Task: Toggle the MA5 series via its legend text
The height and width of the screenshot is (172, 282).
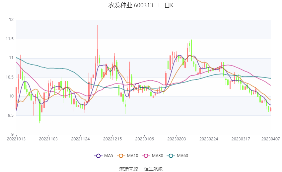Action: click(108, 156)
